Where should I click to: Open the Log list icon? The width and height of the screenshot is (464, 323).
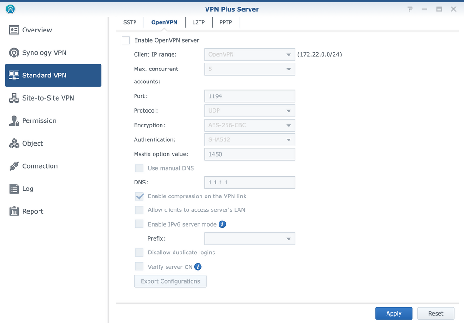pos(14,189)
